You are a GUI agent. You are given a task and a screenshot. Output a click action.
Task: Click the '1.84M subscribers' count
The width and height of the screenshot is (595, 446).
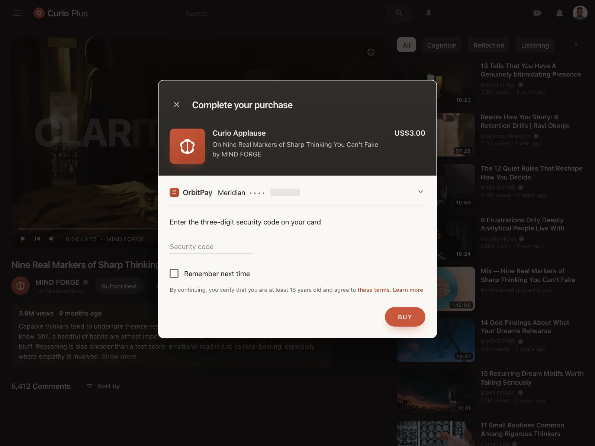pyautogui.click(x=59, y=291)
